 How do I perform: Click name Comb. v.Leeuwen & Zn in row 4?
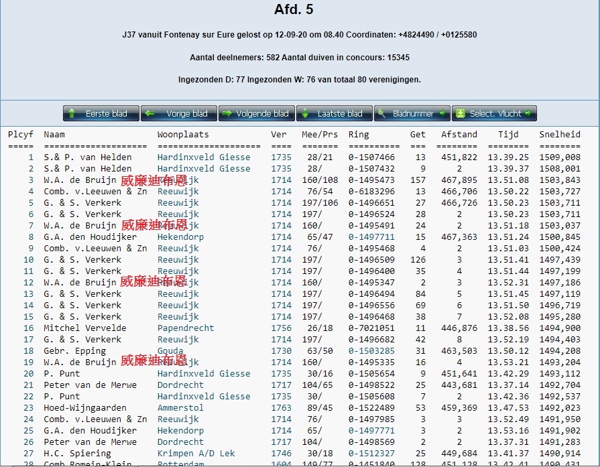pyautogui.click(x=95, y=192)
